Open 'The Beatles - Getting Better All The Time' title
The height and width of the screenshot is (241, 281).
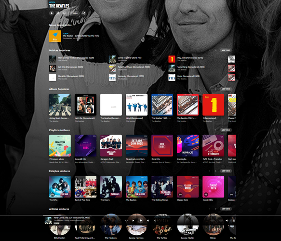[x=81, y=36]
